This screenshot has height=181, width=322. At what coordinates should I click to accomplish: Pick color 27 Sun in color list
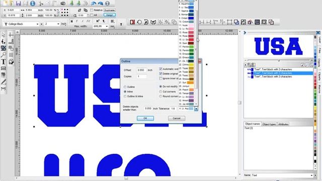tap(186, 82)
